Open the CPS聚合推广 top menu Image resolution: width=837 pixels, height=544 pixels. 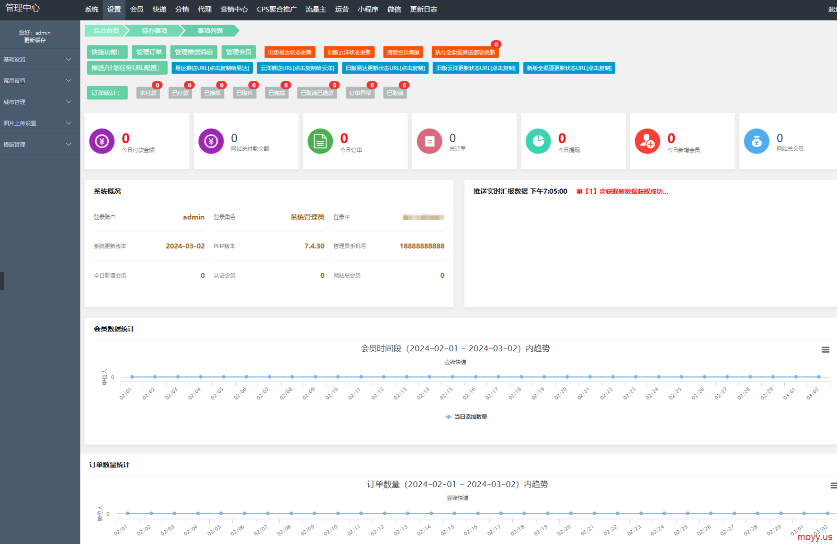click(277, 10)
